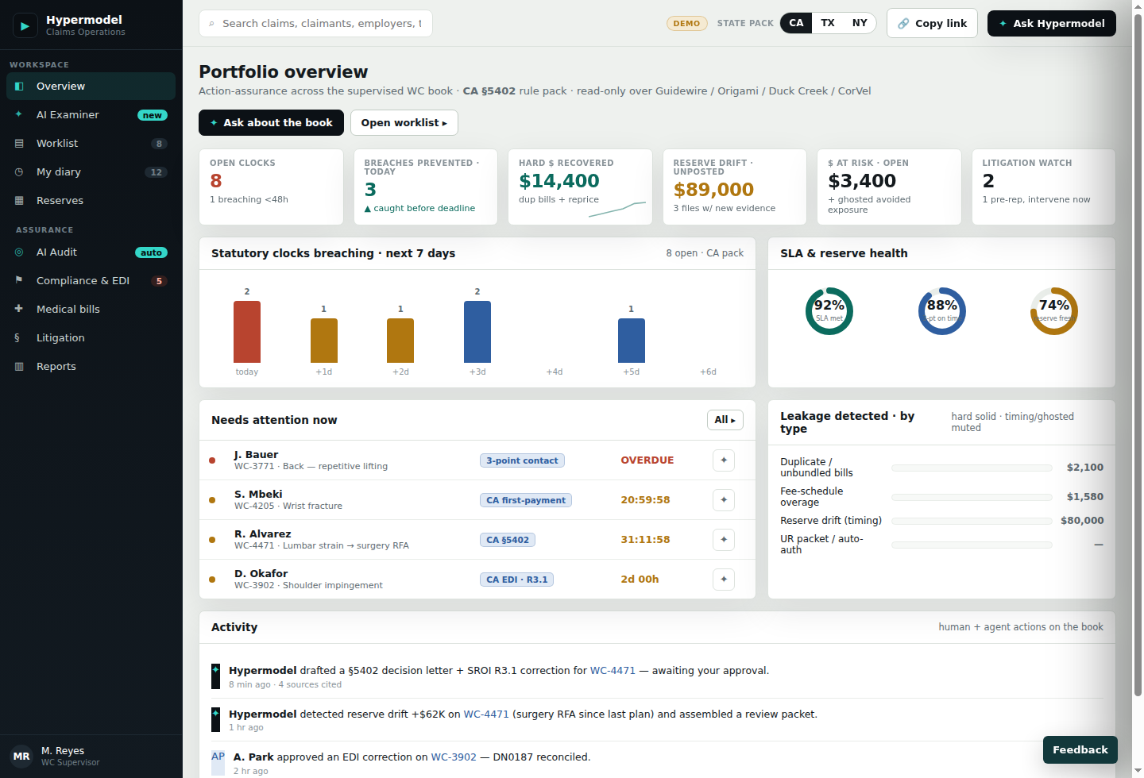This screenshot has height=778, width=1144.
Task: Click the Reserves grid icon
Action: 19,201
